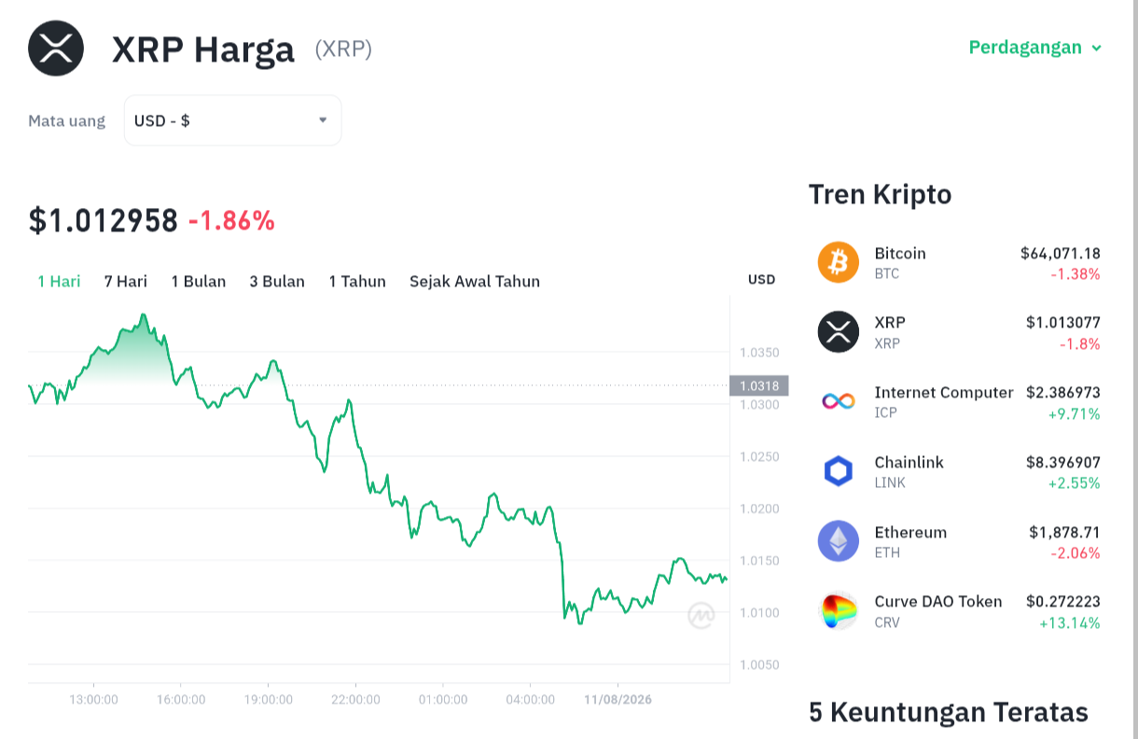Click the Chainlink hexagon icon
This screenshot has width=1138, height=739.
pyautogui.click(x=838, y=471)
